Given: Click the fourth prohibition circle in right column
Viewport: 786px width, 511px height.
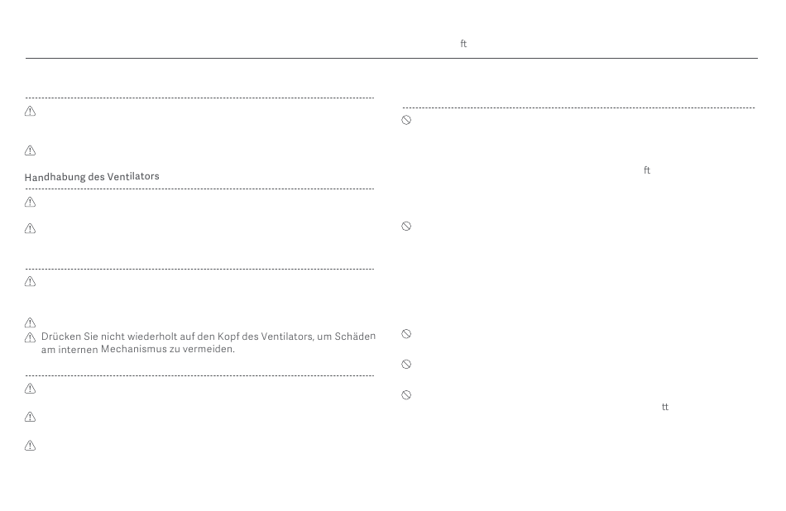Looking at the screenshot, I should [406, 364].
